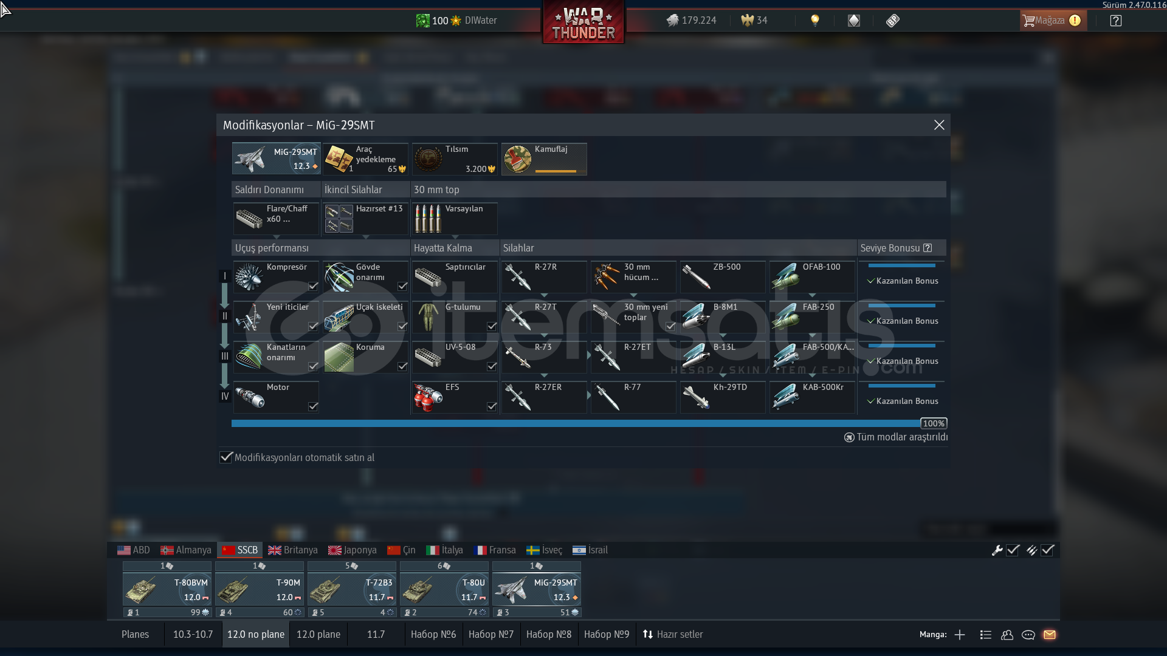
Task: Select the FAB-500/KA... bomb modification
Action: click(x=812, y=357)
